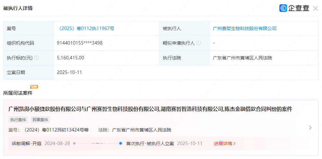Screen dimensions: 322x159
Task: Close the 被执行人详情 dialog
Action: 315,8
